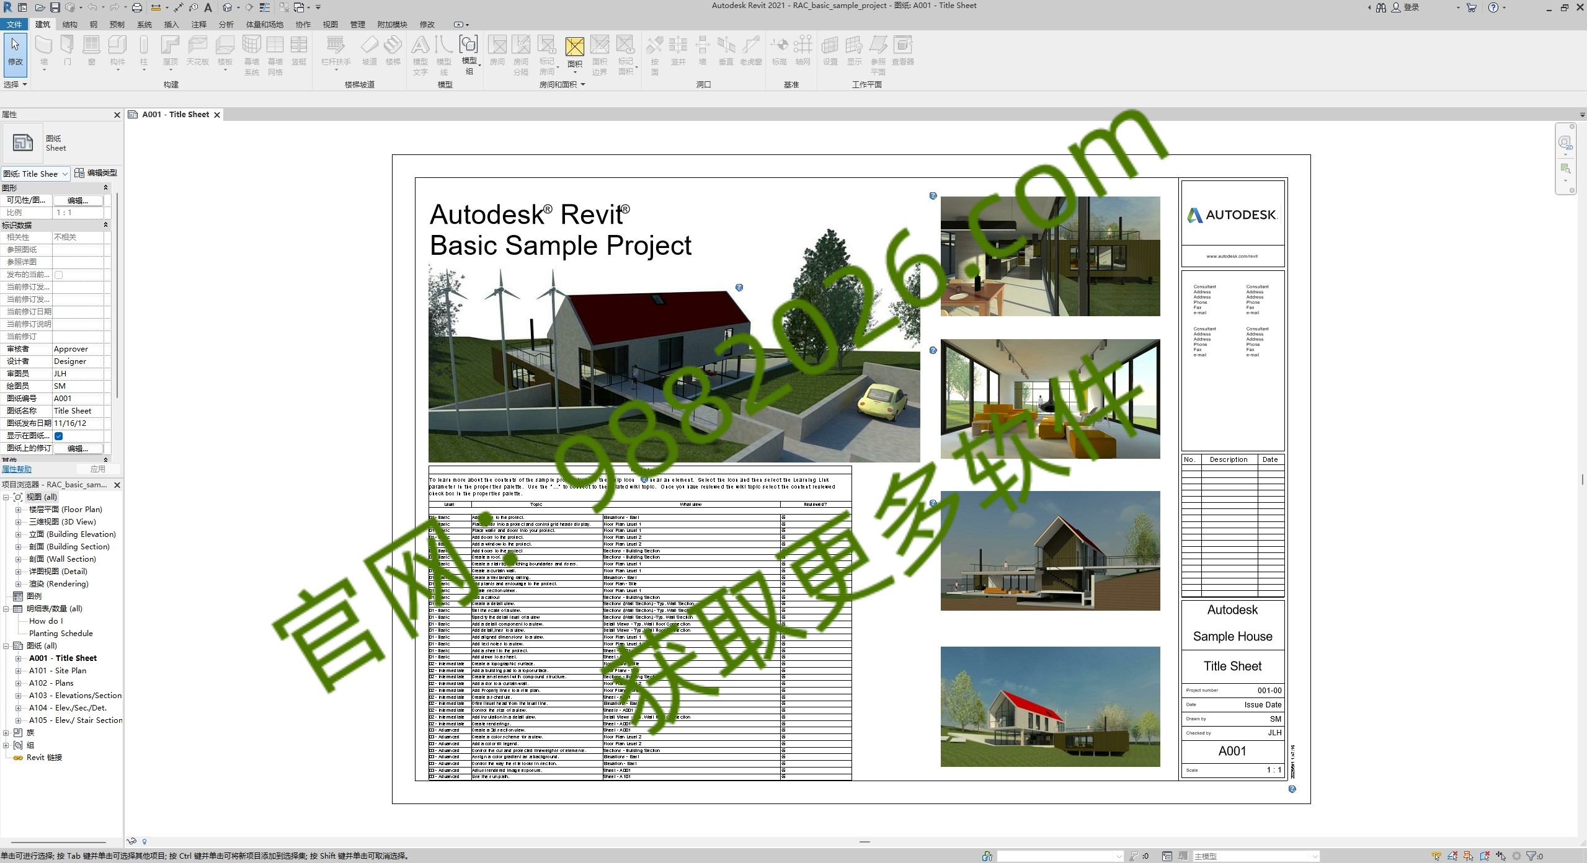This screenshot has width=1587, height=863.
Task: Switch to the 视图 ribbon tab
Action: point(330,24)
